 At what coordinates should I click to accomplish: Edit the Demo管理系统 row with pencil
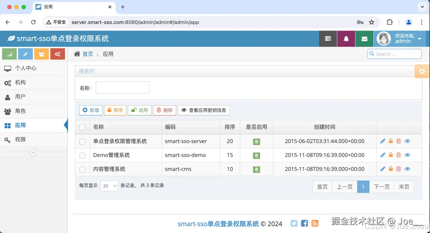click(383, 155)
